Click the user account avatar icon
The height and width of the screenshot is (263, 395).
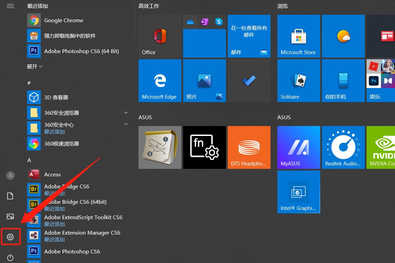pyautogui.click(x=10, y=175)
